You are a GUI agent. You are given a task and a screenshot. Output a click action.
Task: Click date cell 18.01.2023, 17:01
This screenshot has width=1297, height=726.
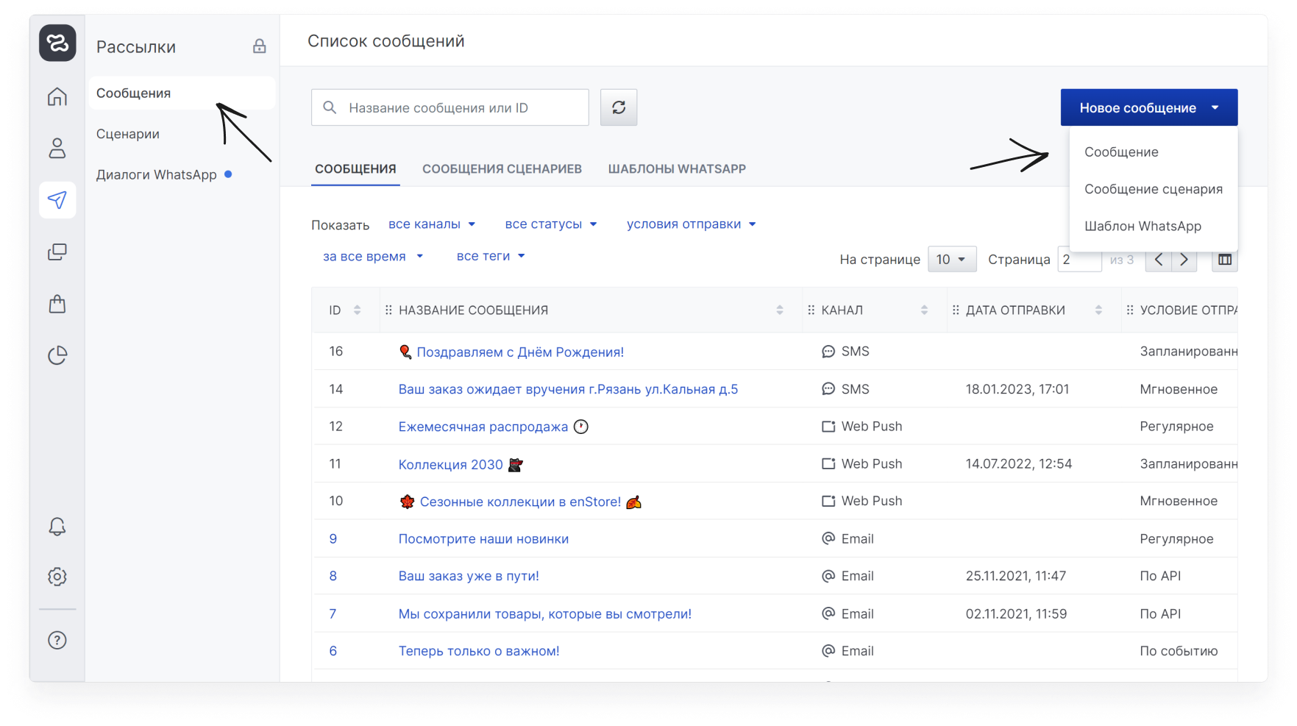click(1017, 389)
